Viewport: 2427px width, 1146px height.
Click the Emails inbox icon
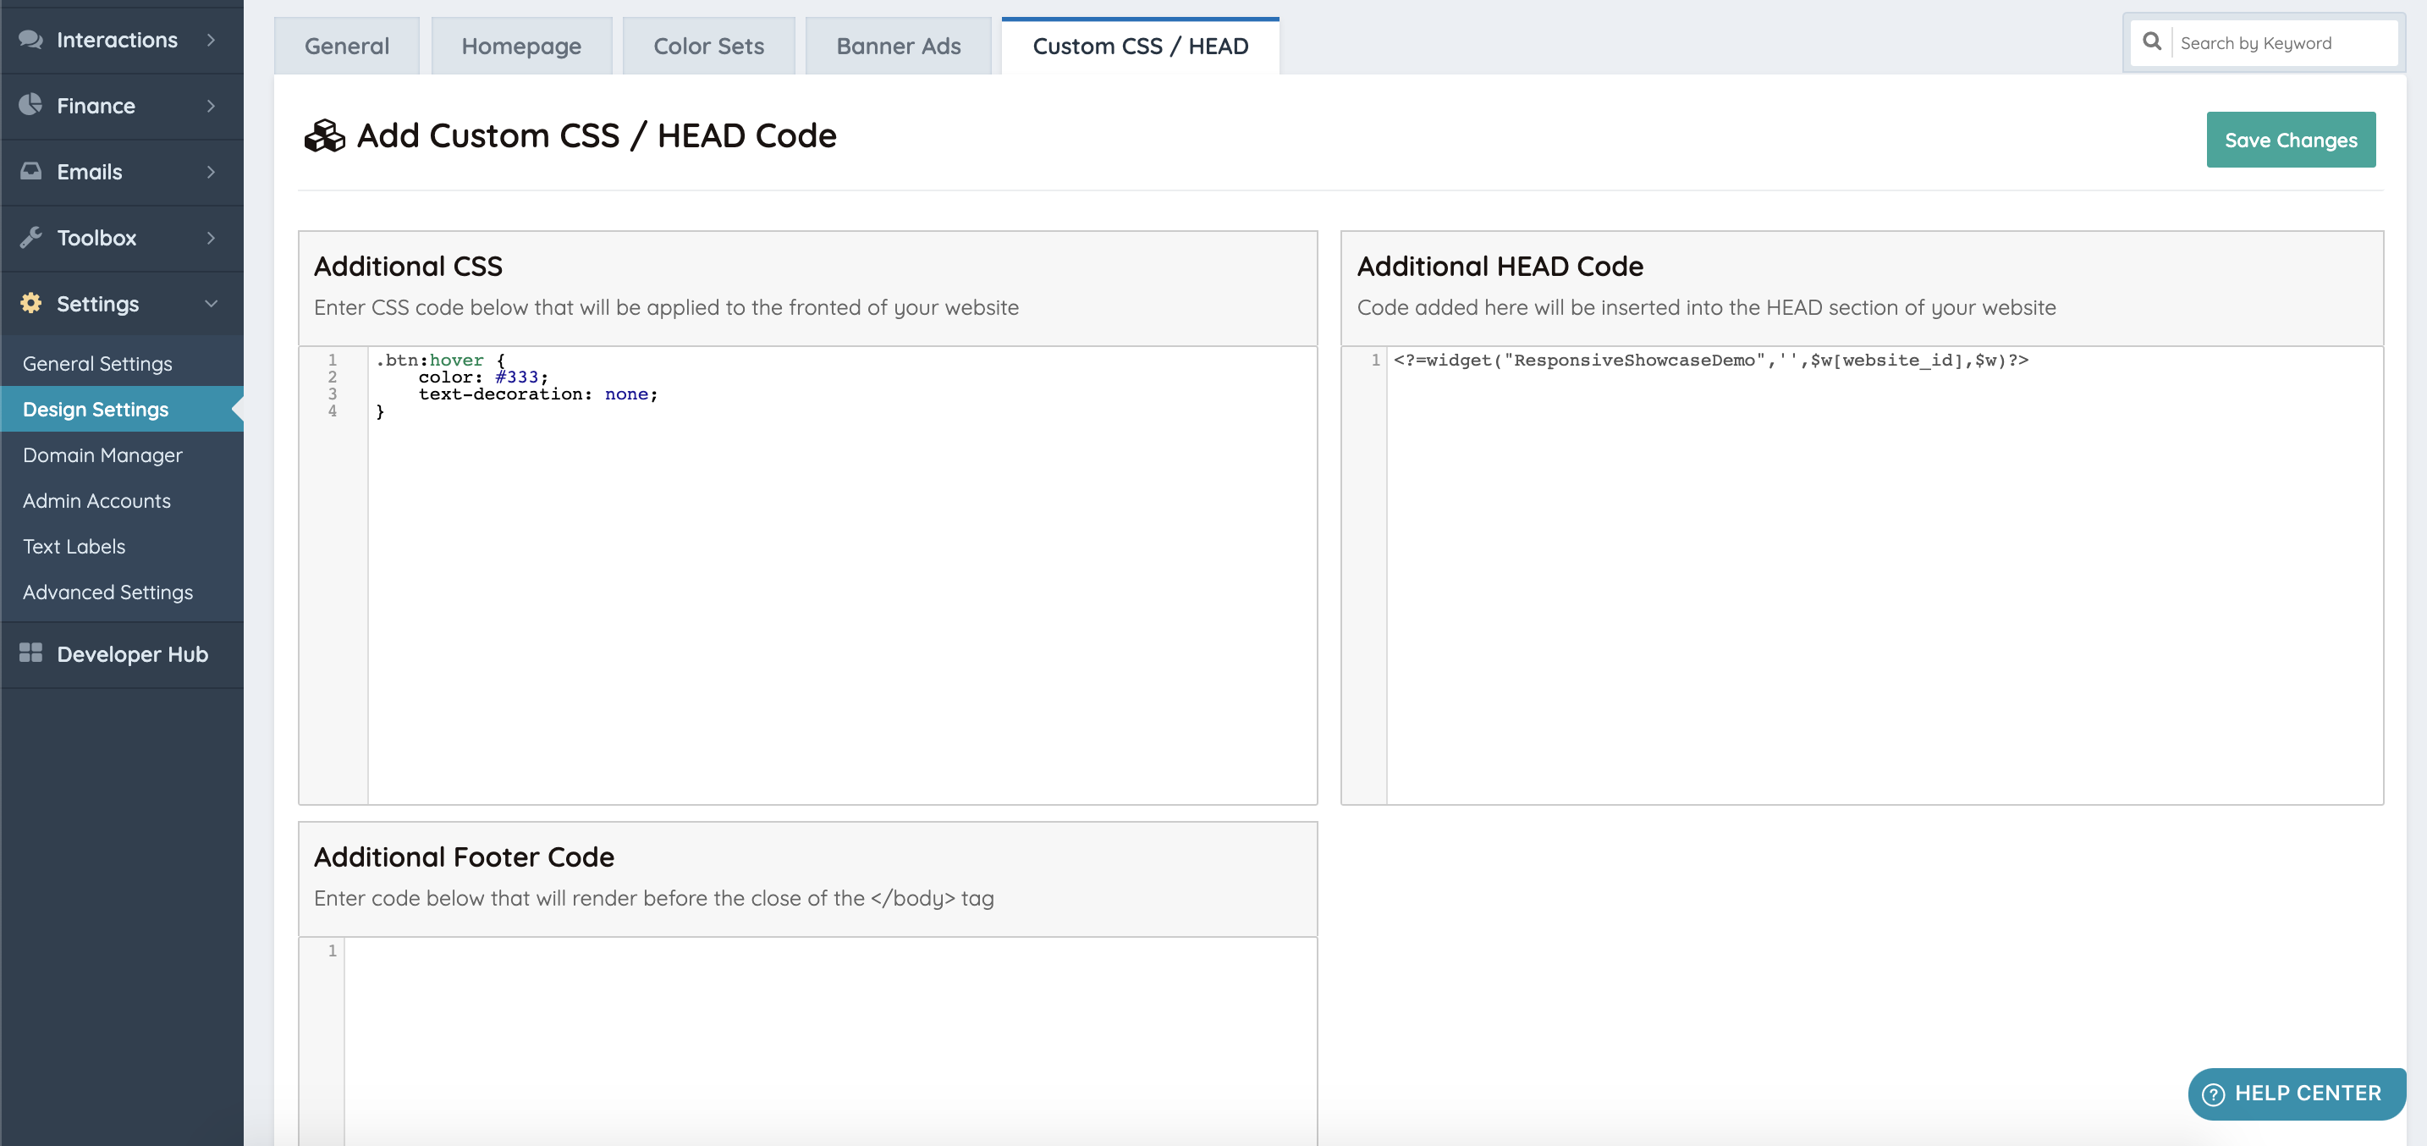tap(30, 171)
